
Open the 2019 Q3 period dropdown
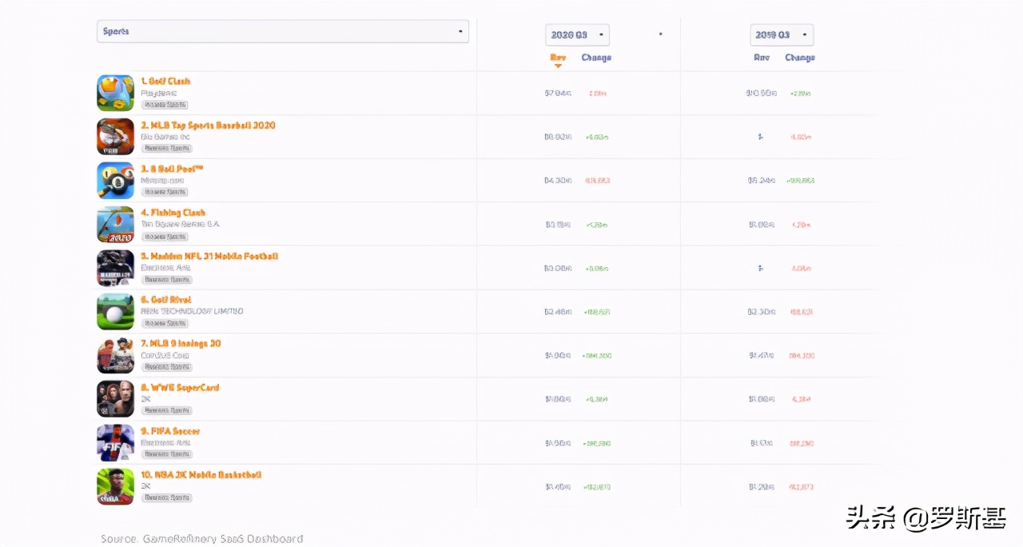[782, 35]
